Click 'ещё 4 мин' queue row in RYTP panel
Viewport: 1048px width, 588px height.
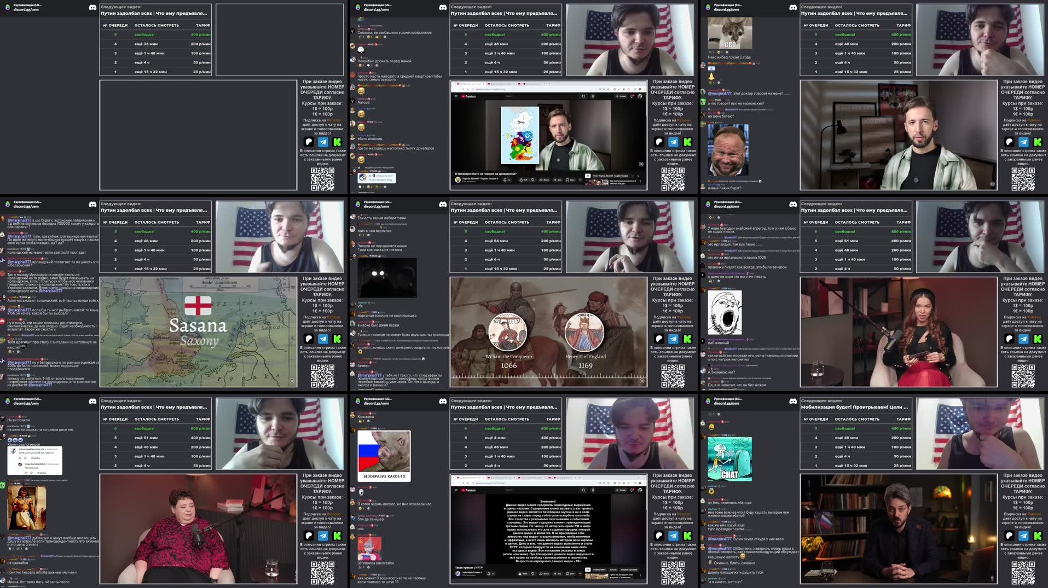pyautogui.click(x=506, y=438)
